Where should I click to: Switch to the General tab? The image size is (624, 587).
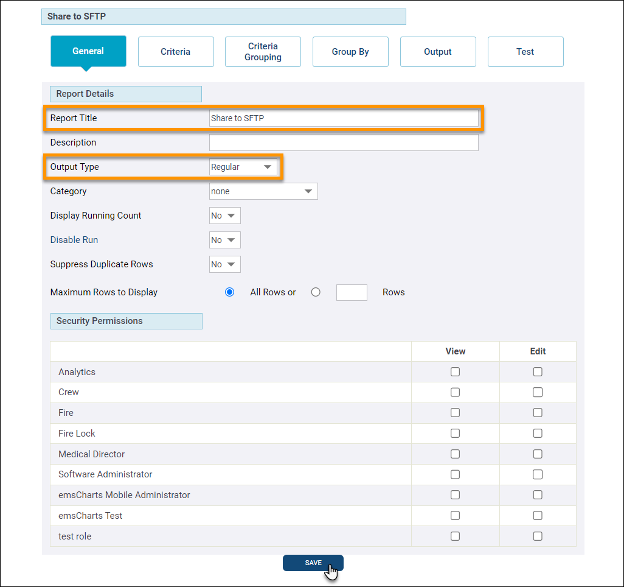[x=88, y=51]
